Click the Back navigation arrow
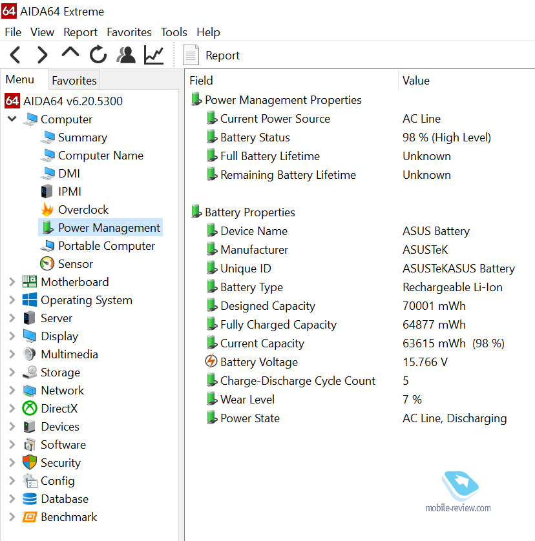 [x=16, y=55]
